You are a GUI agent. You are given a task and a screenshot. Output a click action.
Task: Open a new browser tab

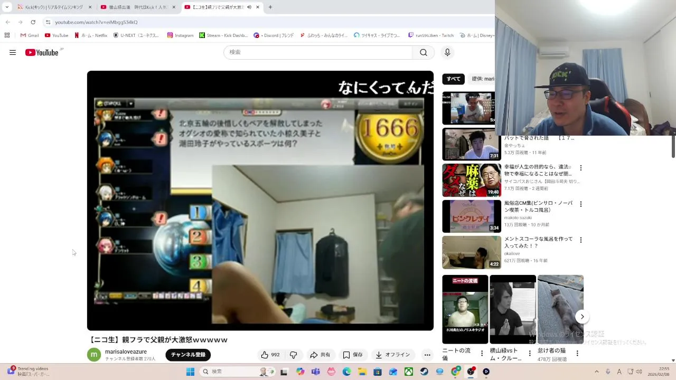tap(270, 7)
